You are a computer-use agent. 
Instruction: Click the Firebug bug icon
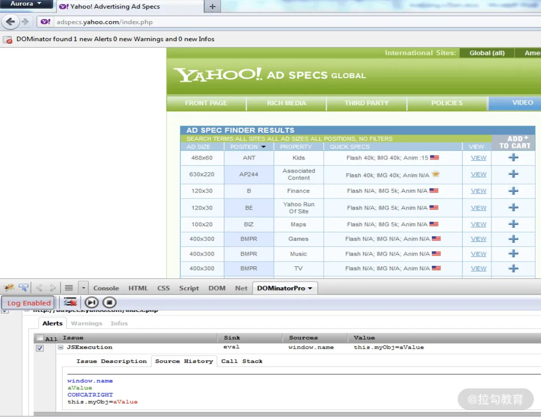9,288
